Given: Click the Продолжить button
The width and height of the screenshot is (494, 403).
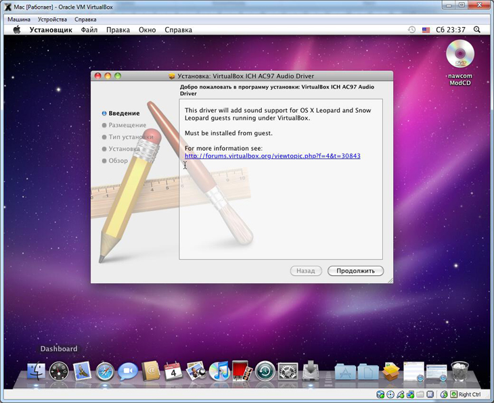Looking at the screenshot, I should point(355,270).
